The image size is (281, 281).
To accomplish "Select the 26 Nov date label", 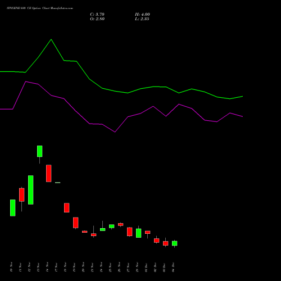I will [119, 267].
